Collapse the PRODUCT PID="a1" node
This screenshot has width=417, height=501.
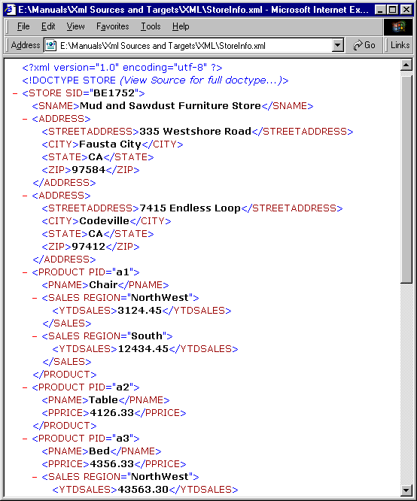click(x=25, y=272)
